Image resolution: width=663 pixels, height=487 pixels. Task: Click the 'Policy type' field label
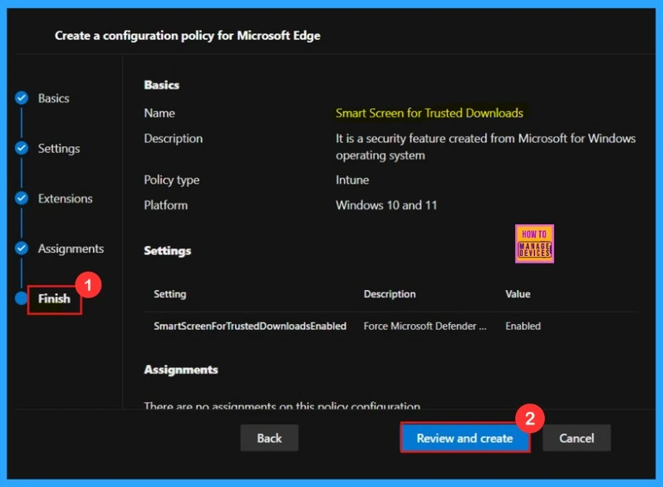pyautogui.click(x=172, y=180)
